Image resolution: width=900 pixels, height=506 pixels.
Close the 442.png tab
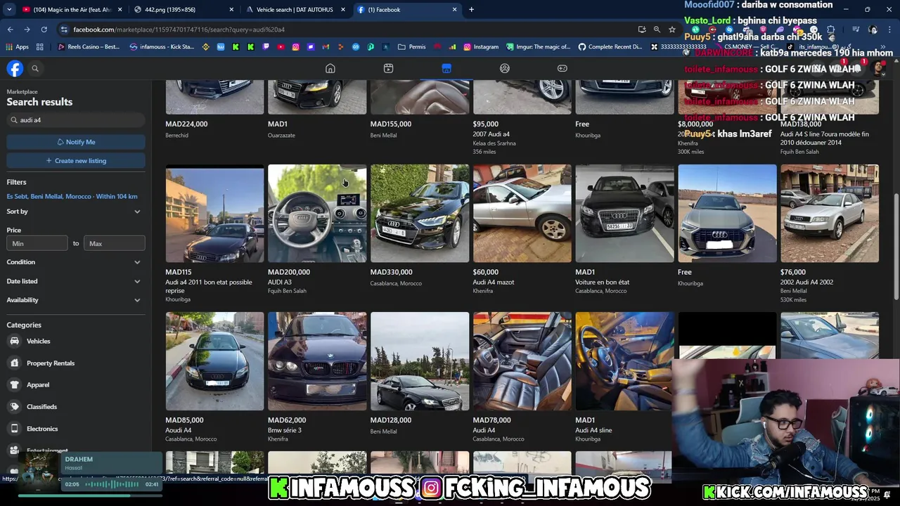coord(232,10)
